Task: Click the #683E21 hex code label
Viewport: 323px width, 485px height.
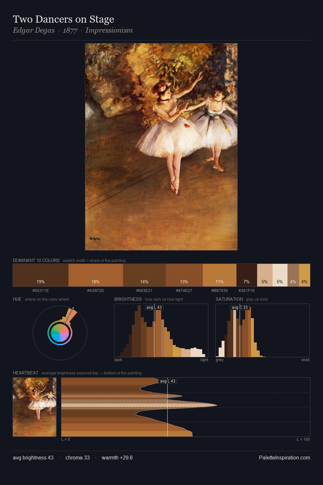Action: point(144,291)
